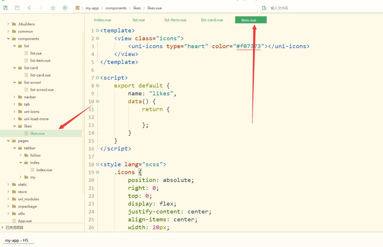Fold the data() block at line 10

97,101
